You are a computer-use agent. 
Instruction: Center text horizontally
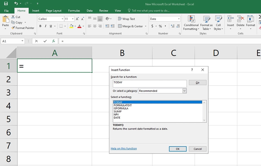(x=95, y=26)
